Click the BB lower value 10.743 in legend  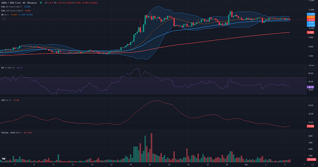[x=30, y=15]
